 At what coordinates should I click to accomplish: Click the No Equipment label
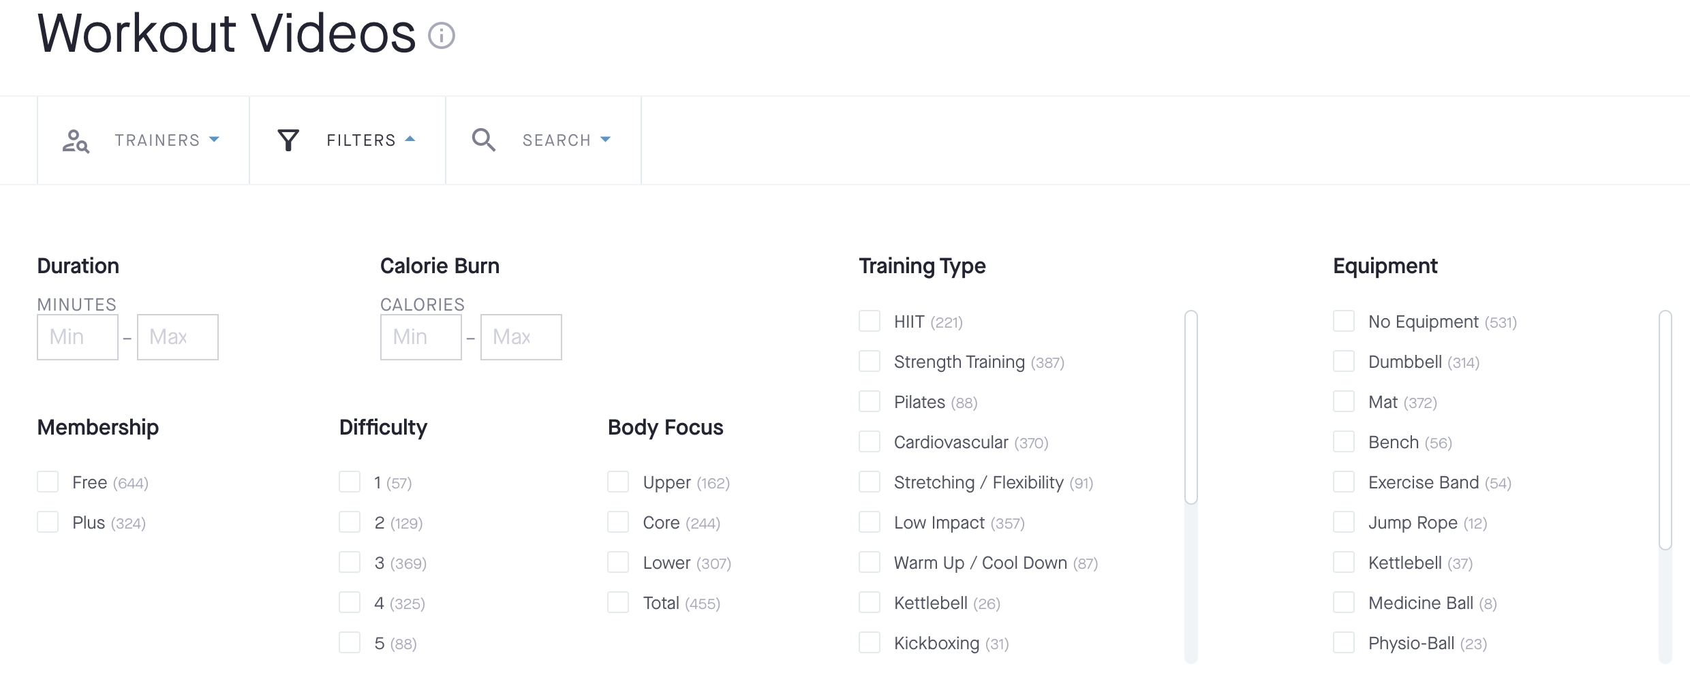pos(1423,322)
